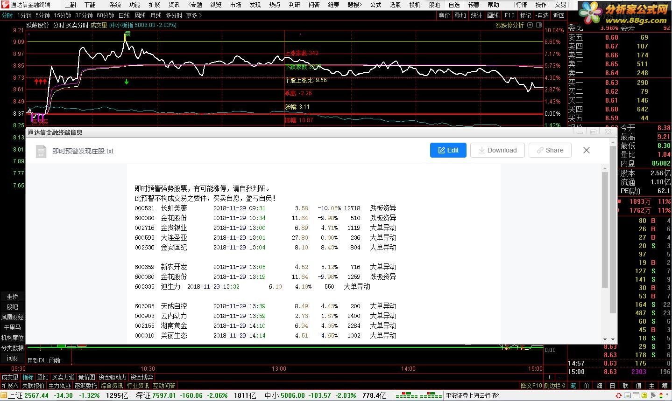Close the file preview with X icon
This screenshot has width=672, height=401.
587,150
